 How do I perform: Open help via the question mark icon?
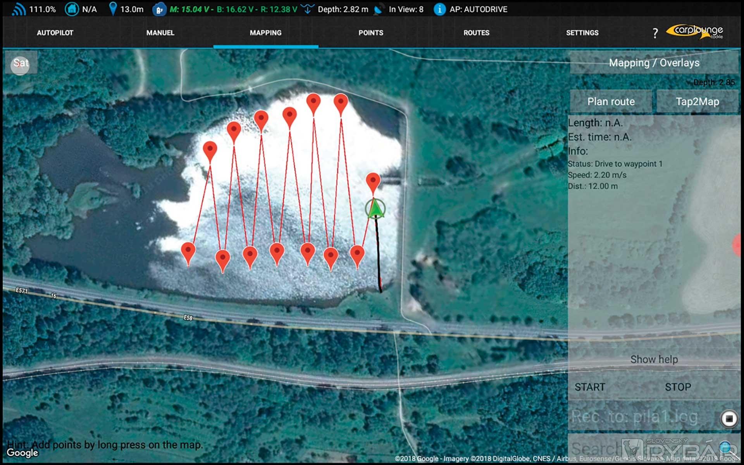click(x=655, y=33)
